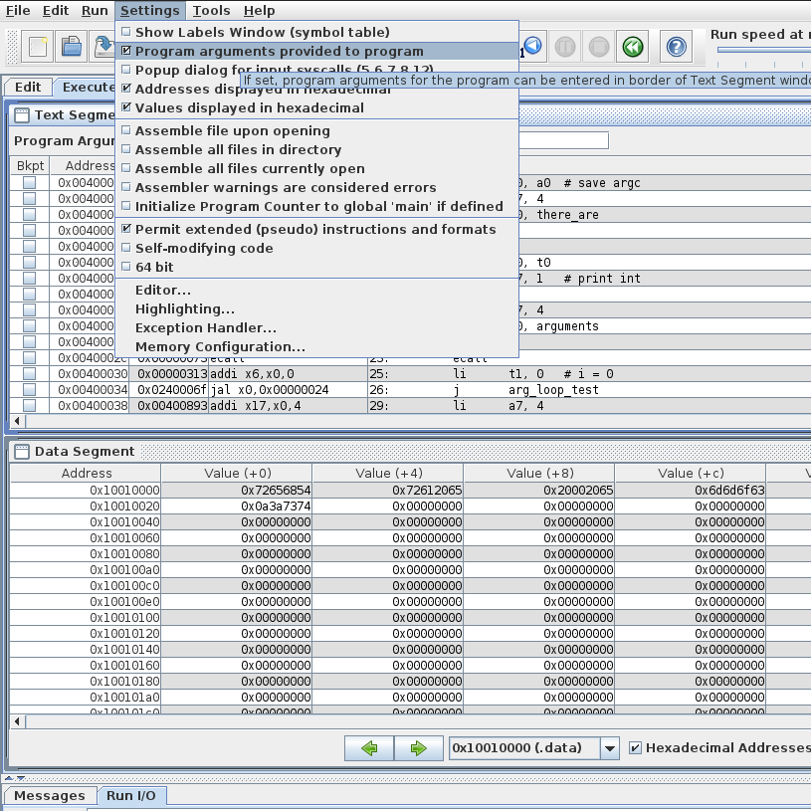811x811 pixels.
Task: Click the greyed-out Stop toolbar icon
Action: tap(599, 47)
